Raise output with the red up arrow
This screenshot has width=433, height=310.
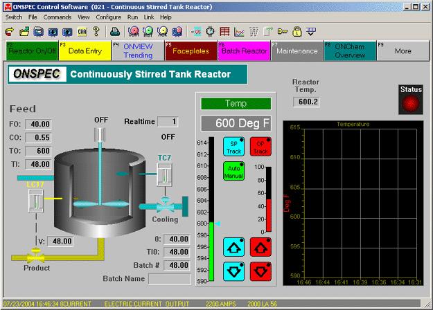click(260, 247)
